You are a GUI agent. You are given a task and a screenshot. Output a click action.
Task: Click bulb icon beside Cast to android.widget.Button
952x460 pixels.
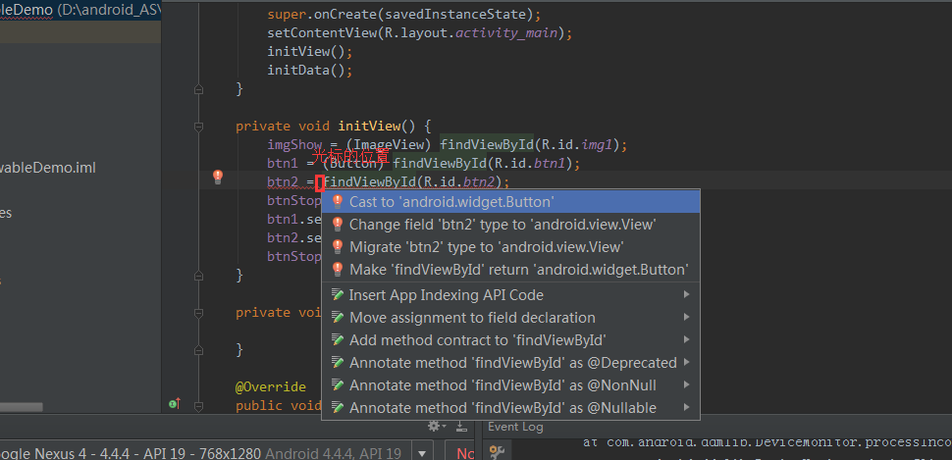click(x=338, y=201)
